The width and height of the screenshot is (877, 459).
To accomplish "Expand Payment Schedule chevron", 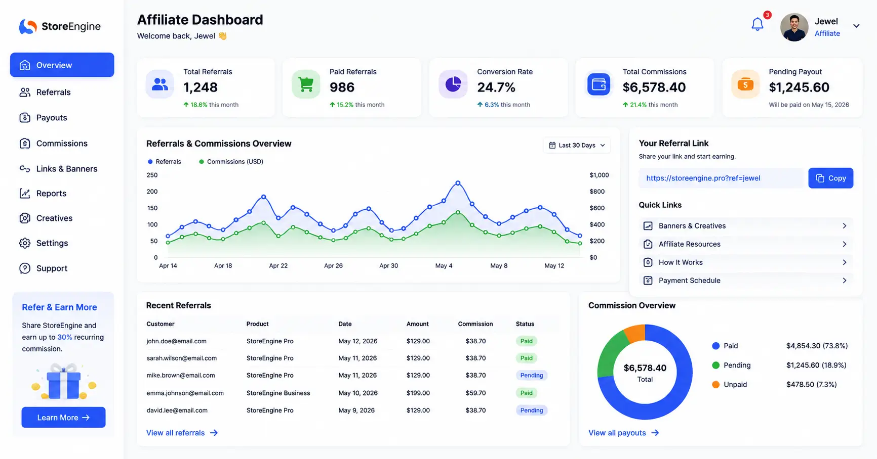I will click(844, 281).
